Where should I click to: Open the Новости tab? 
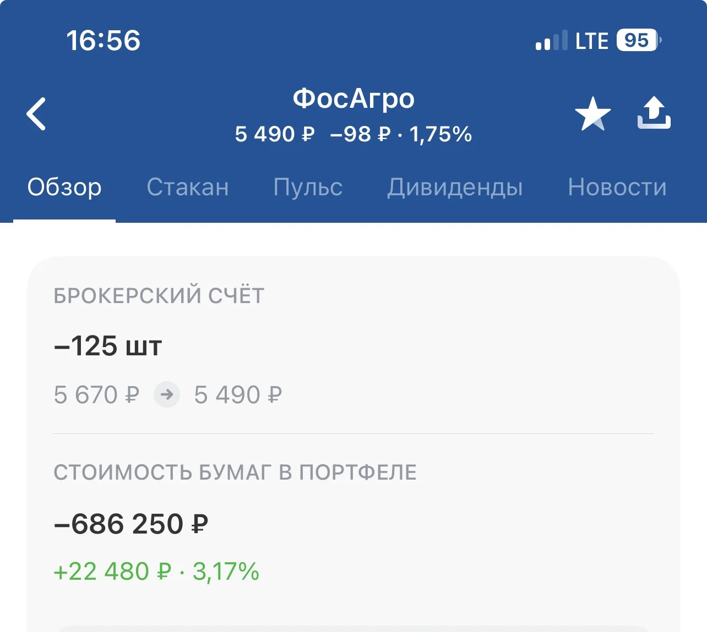pos(617,188)
